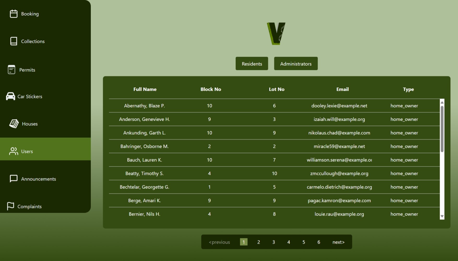This screenshot has height=261, width=458.
Task: Select the row for Bauch, Lauren K.
Action: [x=144, y=160]
